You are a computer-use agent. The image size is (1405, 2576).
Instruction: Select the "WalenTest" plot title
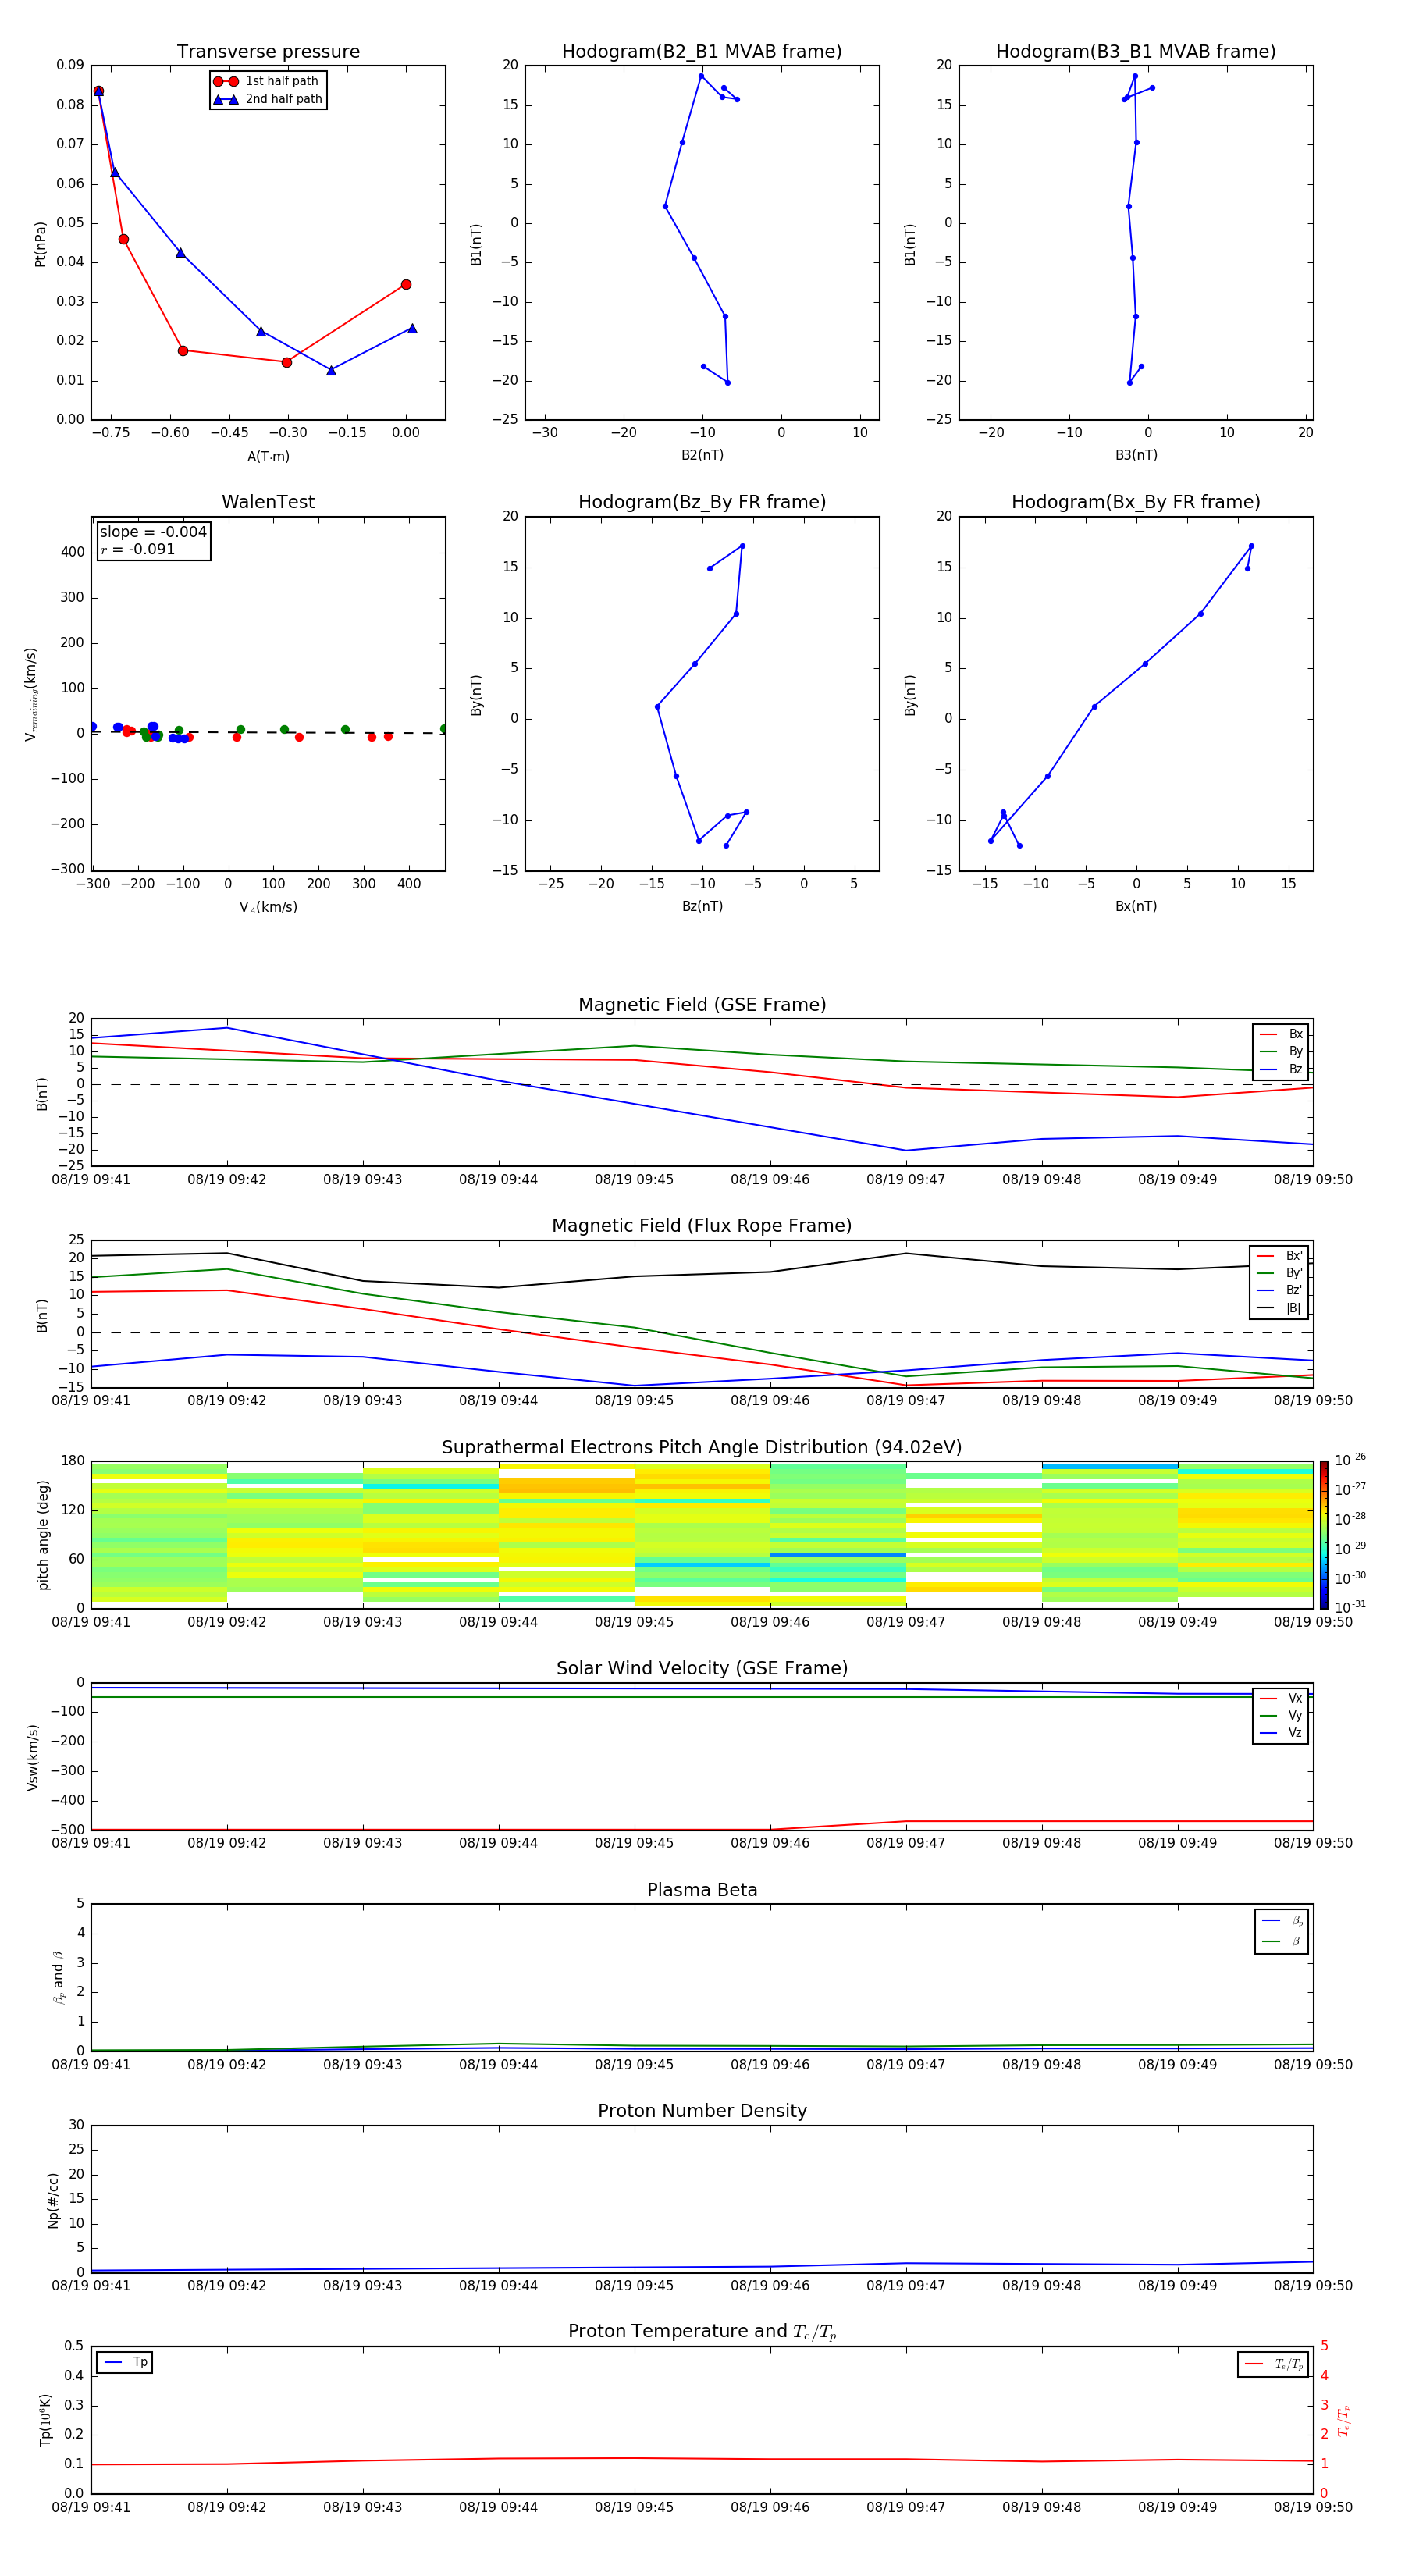click(x=268, y=502)
